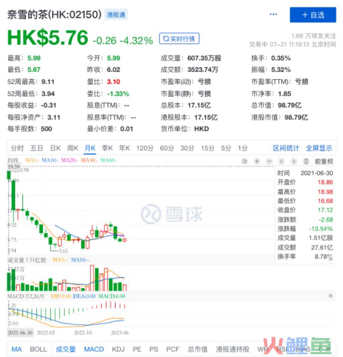Toggle the MA indicator
Image resolution: width=343 pixels, height=357 pixels.
[17, 349]
